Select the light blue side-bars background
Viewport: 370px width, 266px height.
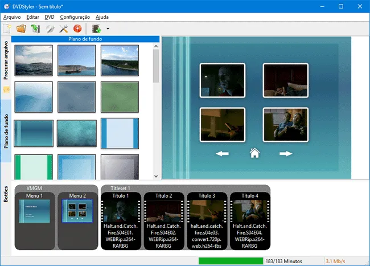[120, 133]
